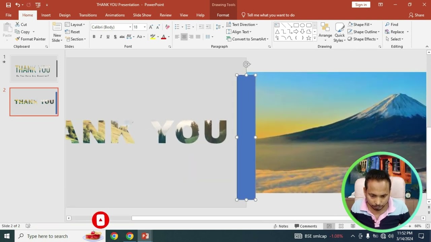The image size is (431, 242).
Task: Click the New Slide button
Action: pos(57,32)
